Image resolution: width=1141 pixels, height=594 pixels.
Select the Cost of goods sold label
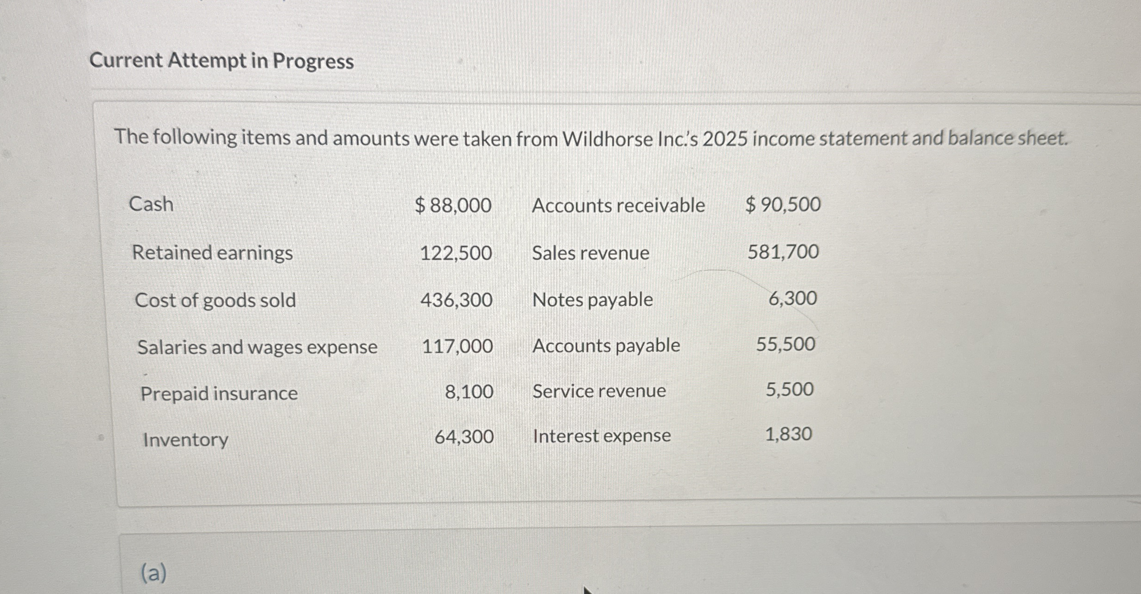(x=215, y=300)
